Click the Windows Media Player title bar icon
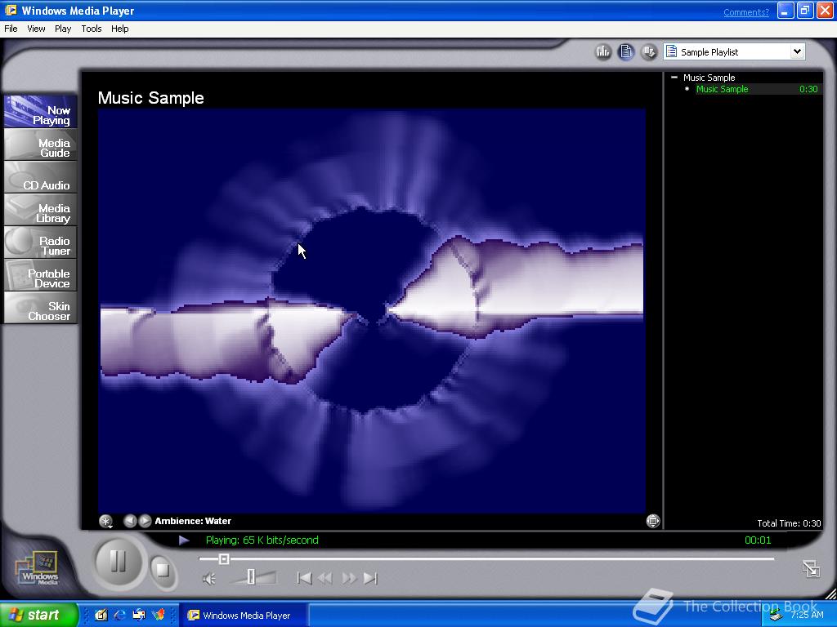The height and width of the screenshot is (627, 837). pyautogui.click(x=11, y=11)
